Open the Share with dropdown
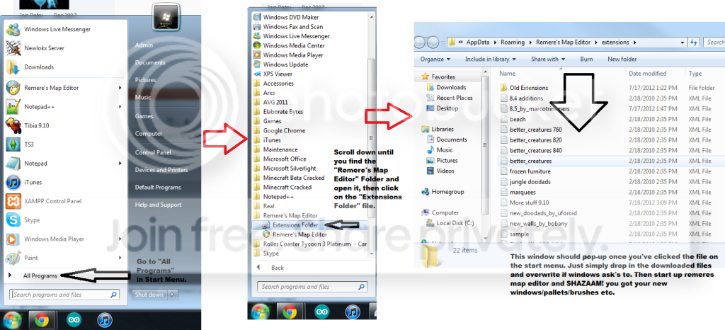The image size is (725, 330). (x=548, y=59)
